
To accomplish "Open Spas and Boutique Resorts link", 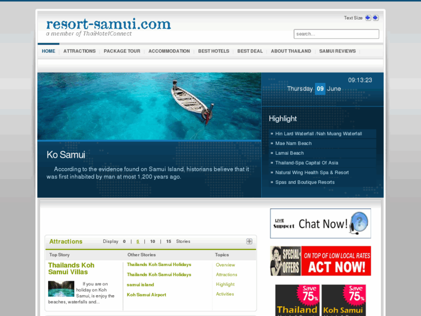I will 305,182.
